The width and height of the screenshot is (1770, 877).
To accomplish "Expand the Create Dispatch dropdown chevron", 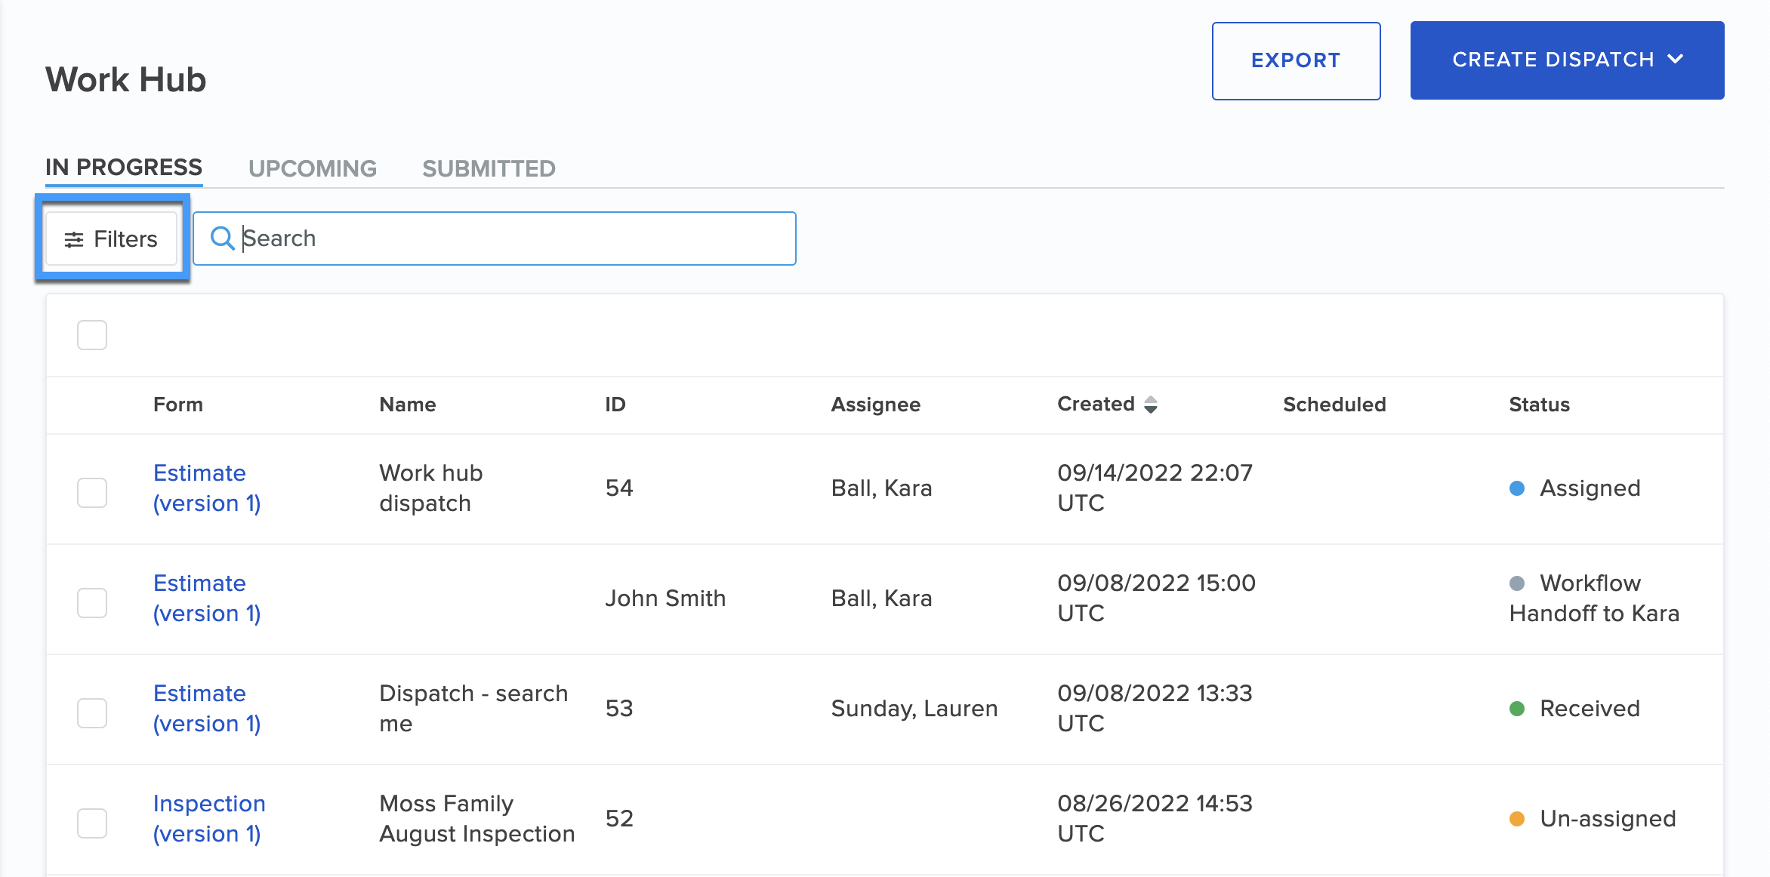I will tap(1676, 60).
